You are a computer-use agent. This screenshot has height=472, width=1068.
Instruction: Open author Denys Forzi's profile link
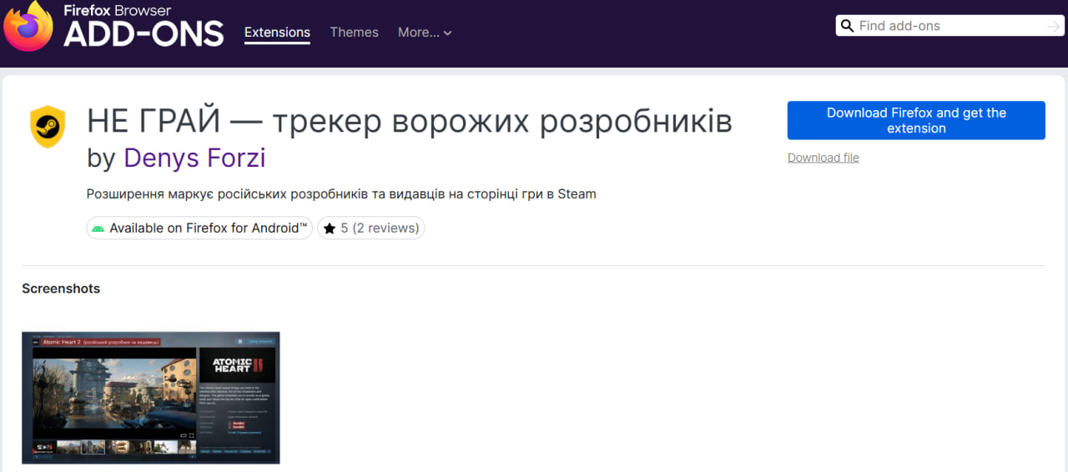[x=194, y=157]
